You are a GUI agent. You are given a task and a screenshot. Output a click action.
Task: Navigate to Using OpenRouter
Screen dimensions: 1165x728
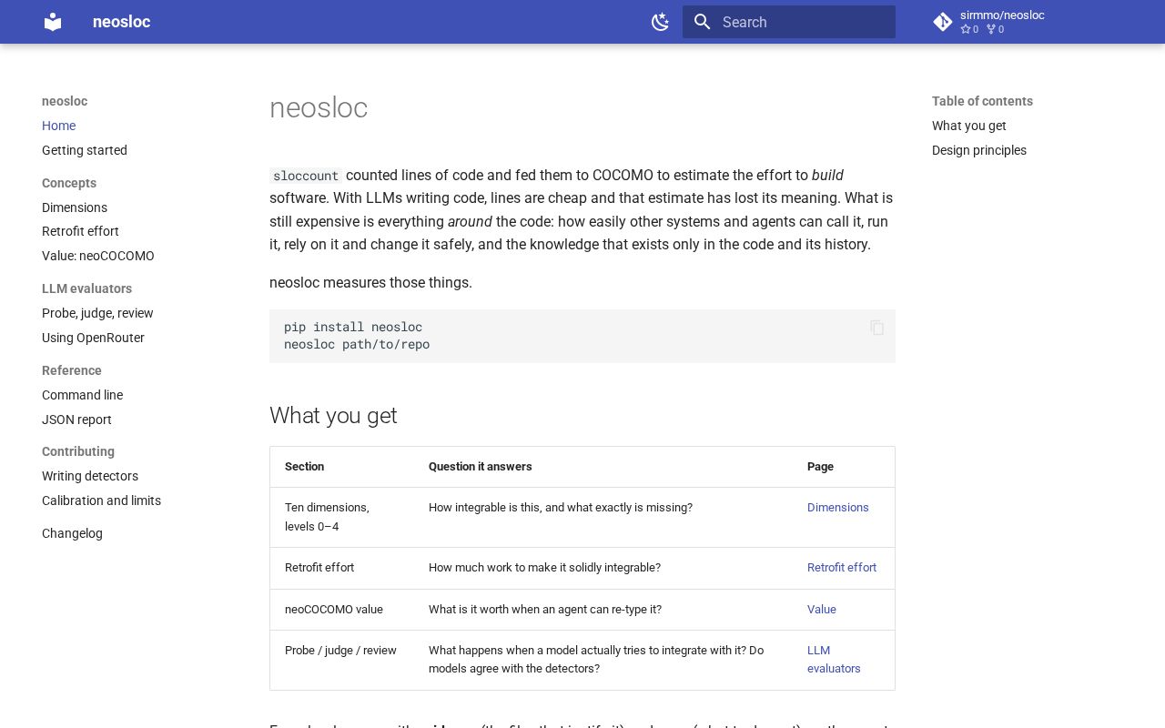tap(93, 338)
